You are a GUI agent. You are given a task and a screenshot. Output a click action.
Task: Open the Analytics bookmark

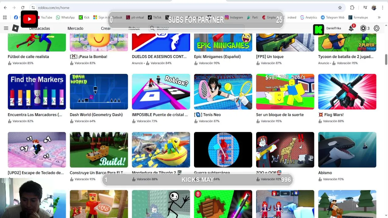pos(308,17)
